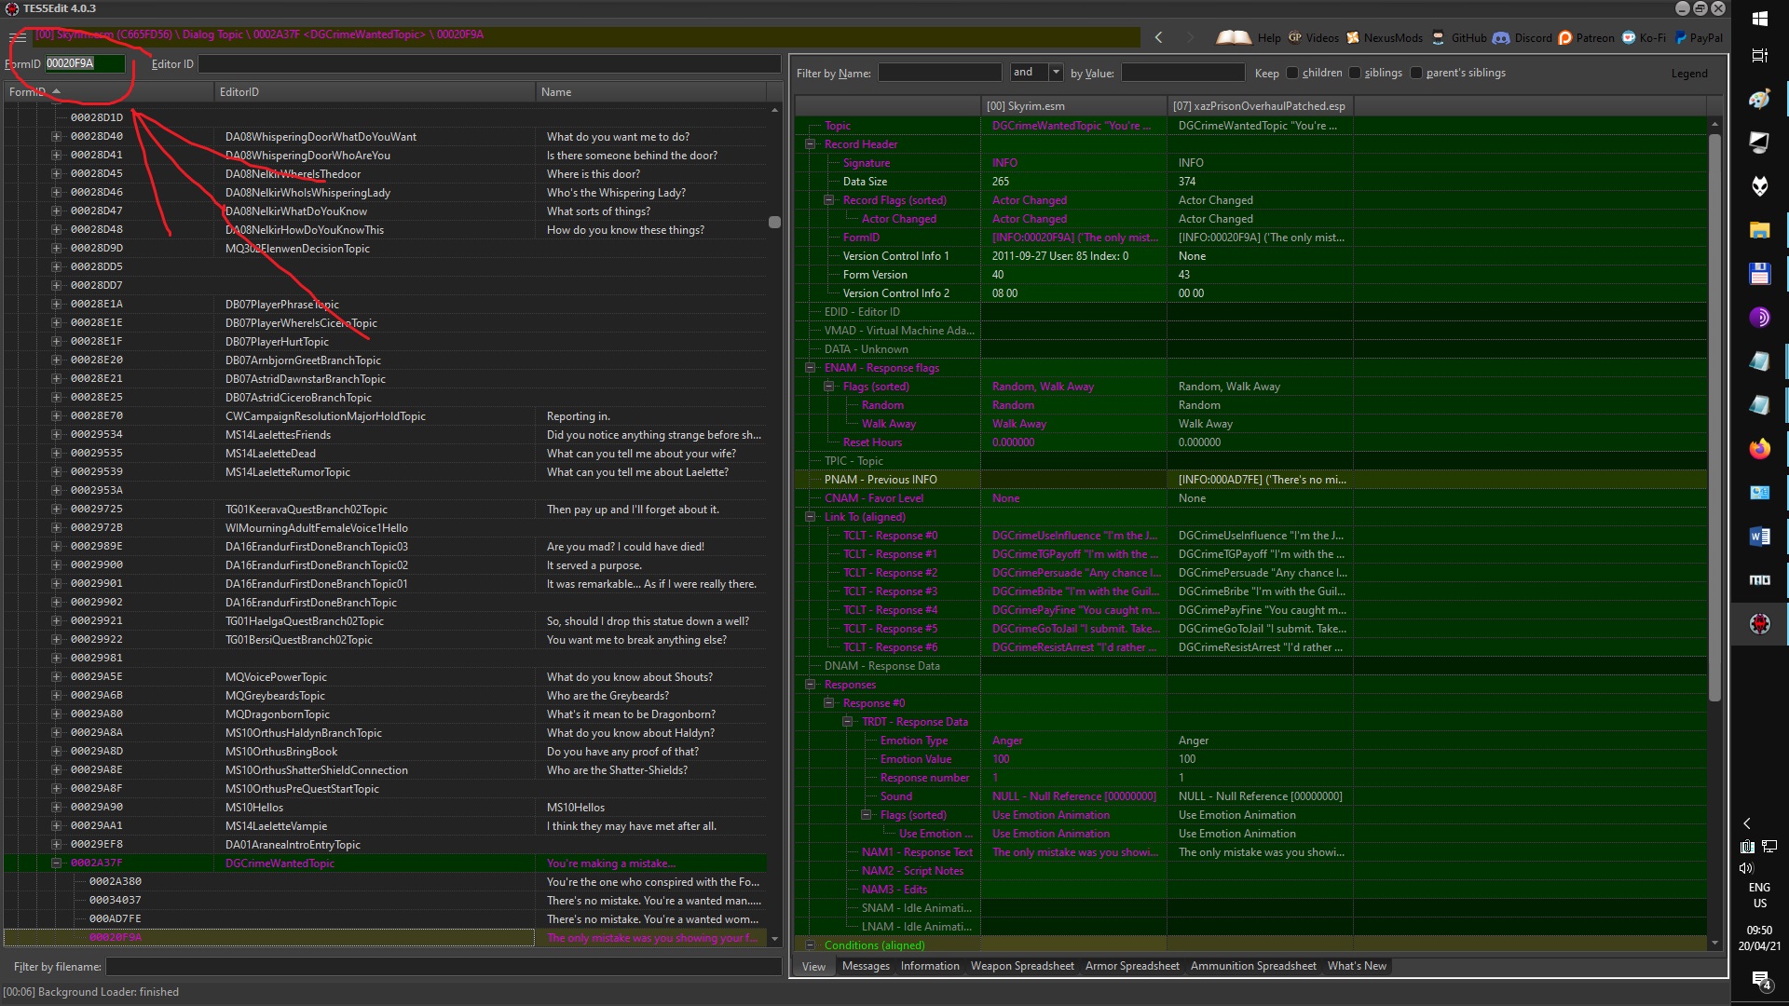Open Tor Browser purple taskbar icon
The width and height of the screenshot is (1789, 1006).
1759,318
